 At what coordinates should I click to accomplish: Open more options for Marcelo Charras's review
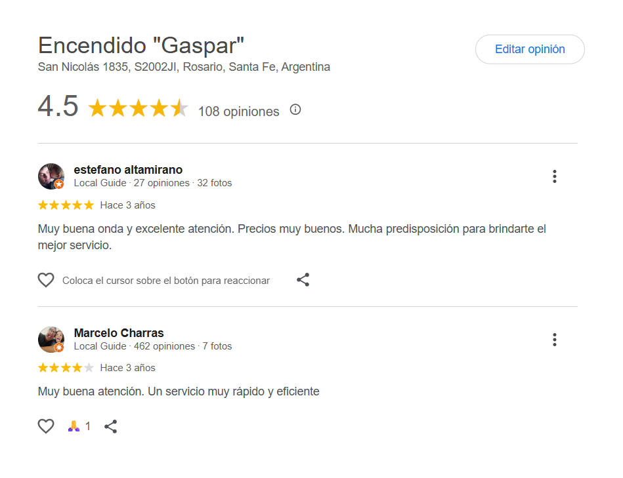555,340
